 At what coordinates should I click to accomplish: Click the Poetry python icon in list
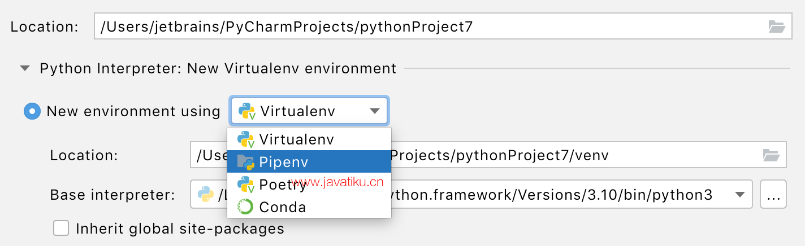pos(246,184)
